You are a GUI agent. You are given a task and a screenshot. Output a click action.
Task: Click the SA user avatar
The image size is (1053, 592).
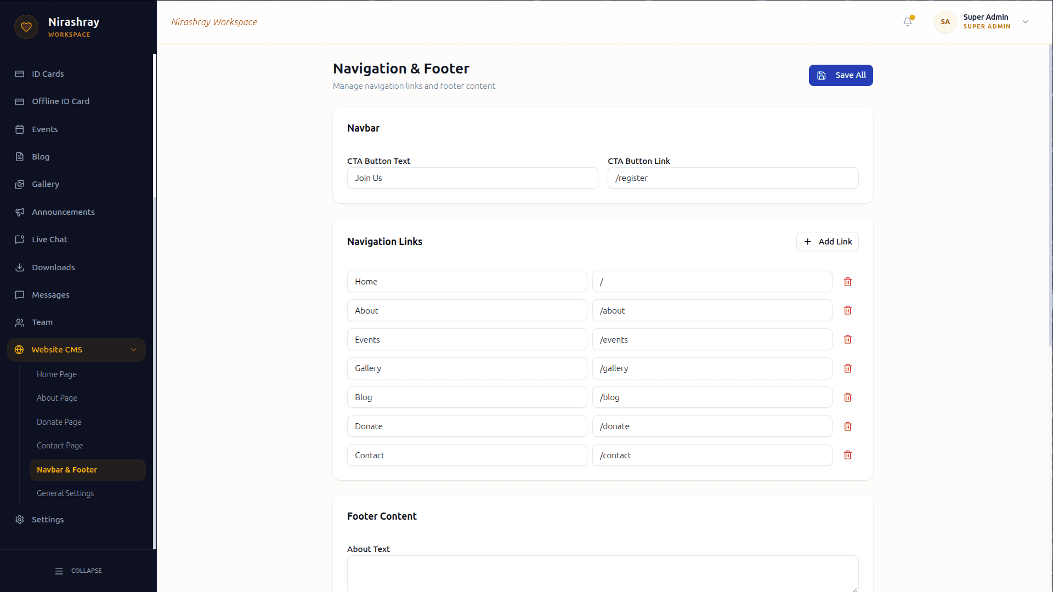tap(945, 22)
